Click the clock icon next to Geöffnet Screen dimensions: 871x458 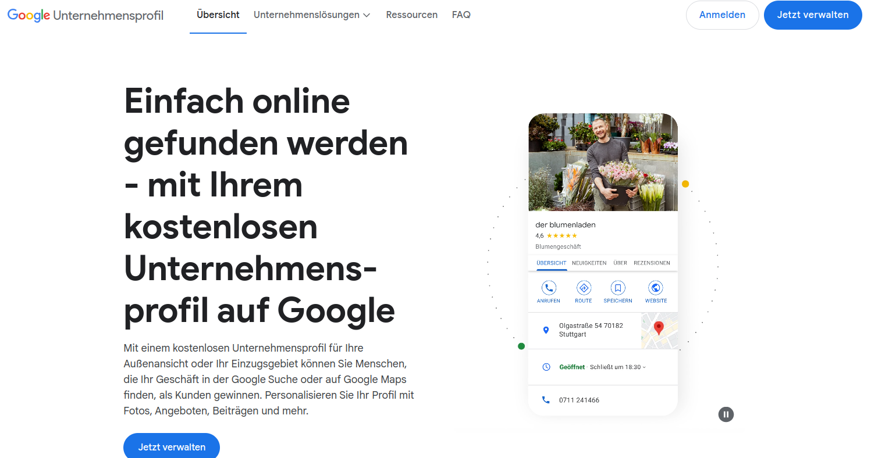click(546, 367)
